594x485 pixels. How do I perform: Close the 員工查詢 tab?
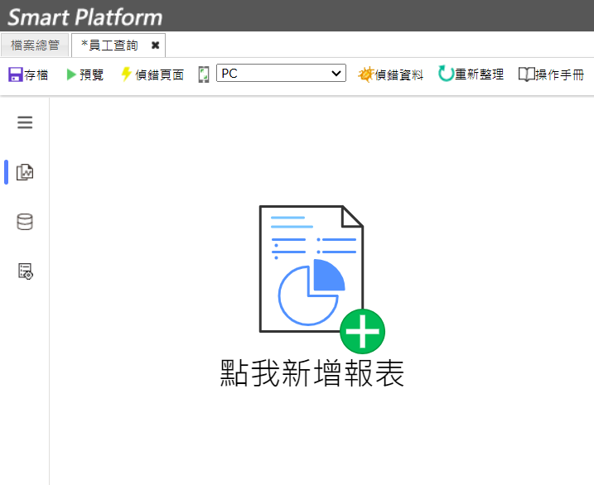(155, 46)
